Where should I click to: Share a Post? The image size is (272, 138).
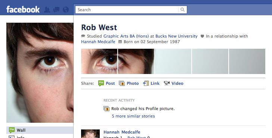click(x=110, y=83)
